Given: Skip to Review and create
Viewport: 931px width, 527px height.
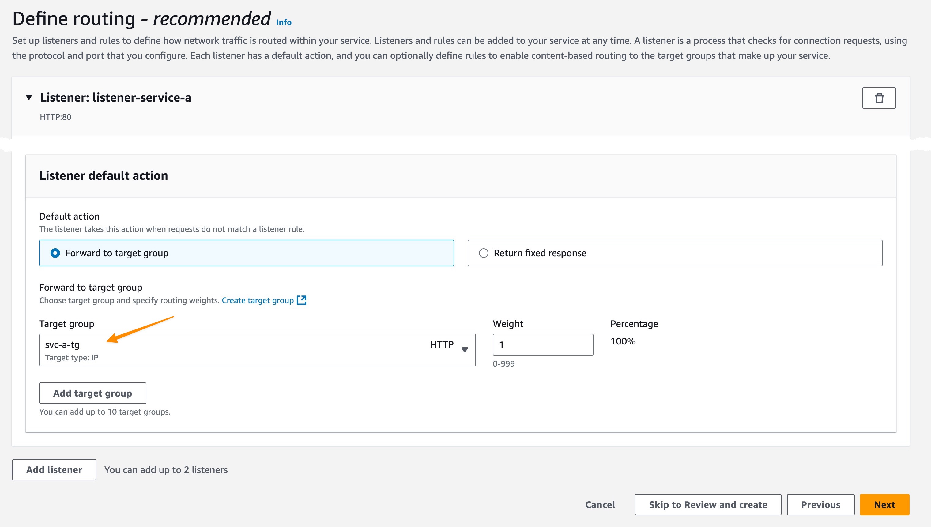Looking at the screenshot, I should pos(708,505).
